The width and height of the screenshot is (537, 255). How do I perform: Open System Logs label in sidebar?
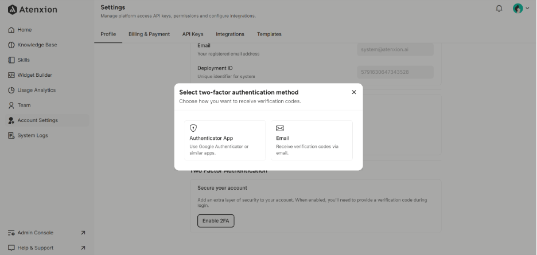[x=33, y=136]
